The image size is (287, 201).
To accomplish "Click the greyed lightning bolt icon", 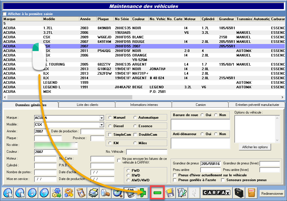I will [x=194, y=192].
